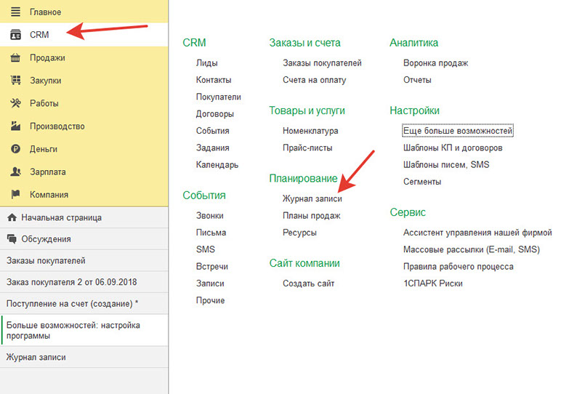
Task: Open Сегменты link
Action: tap(422, 182)
